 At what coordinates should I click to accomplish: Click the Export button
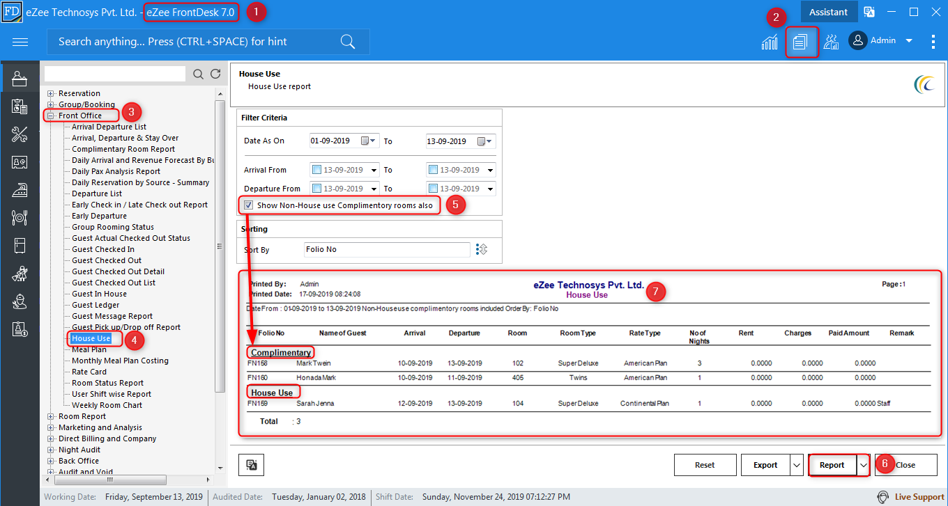point(765,465)
